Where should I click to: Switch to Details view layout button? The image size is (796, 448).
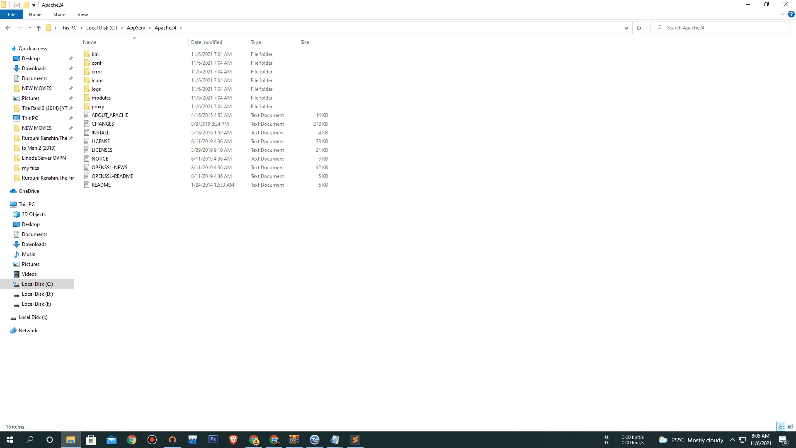click(781, 426)
